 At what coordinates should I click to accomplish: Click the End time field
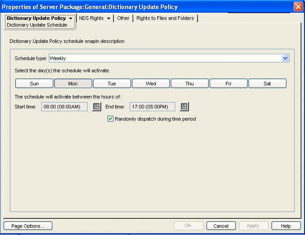(x=153, y=107)
